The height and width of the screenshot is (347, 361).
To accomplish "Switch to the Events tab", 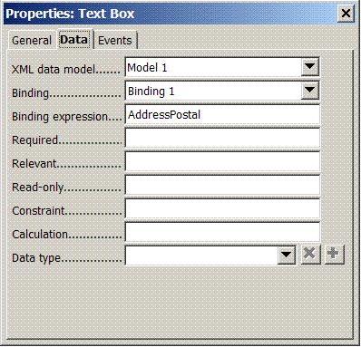I will point(115,41).
